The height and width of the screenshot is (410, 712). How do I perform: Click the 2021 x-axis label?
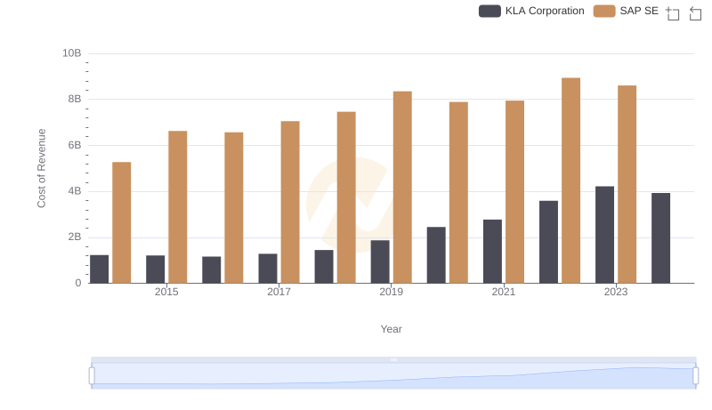pyautogui.click(x=504, y=292)
